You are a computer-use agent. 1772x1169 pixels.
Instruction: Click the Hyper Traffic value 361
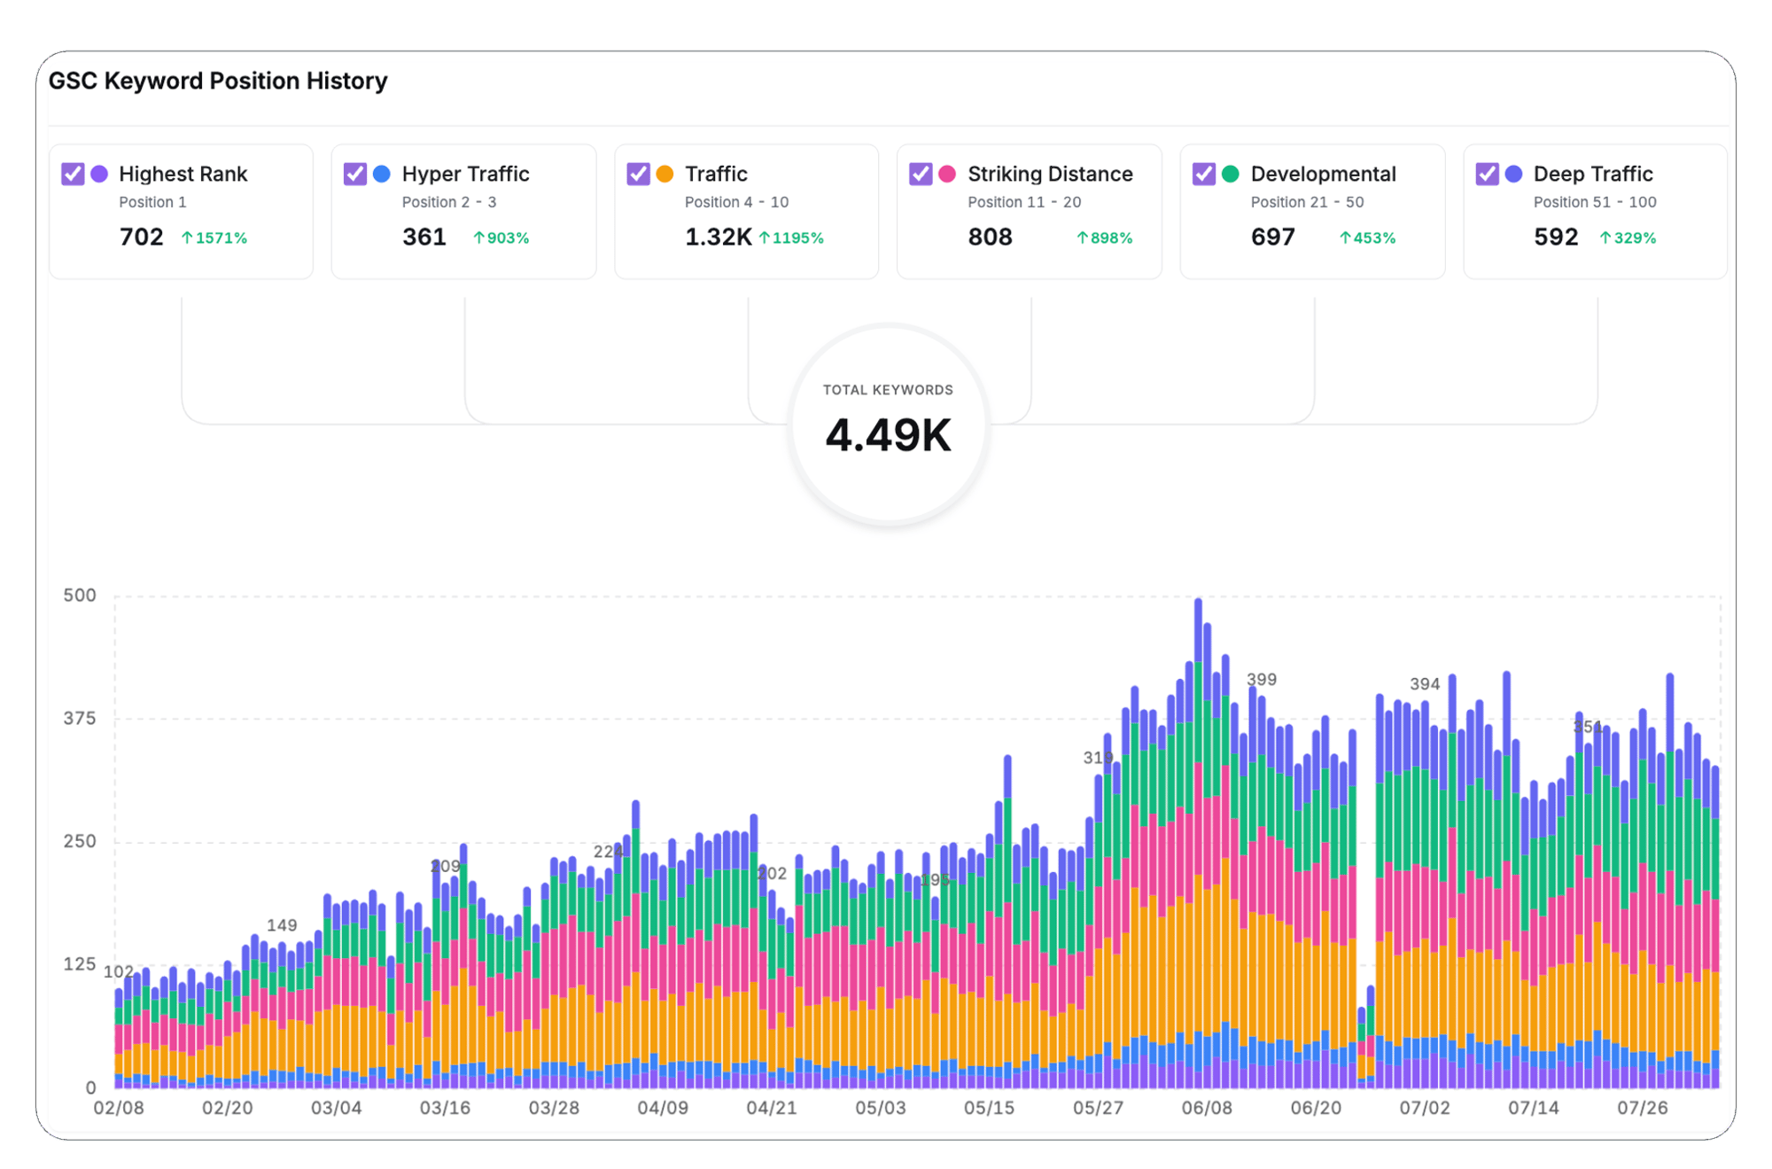[x=424, y=238]
